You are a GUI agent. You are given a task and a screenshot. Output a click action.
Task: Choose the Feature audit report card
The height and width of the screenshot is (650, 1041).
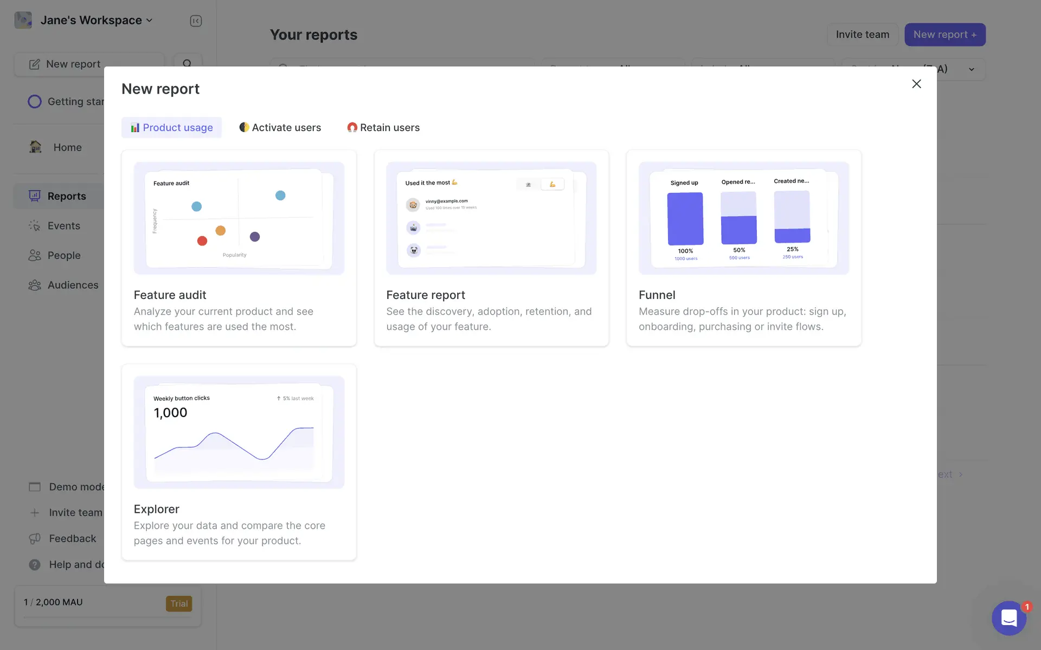[x=239, y=248]
